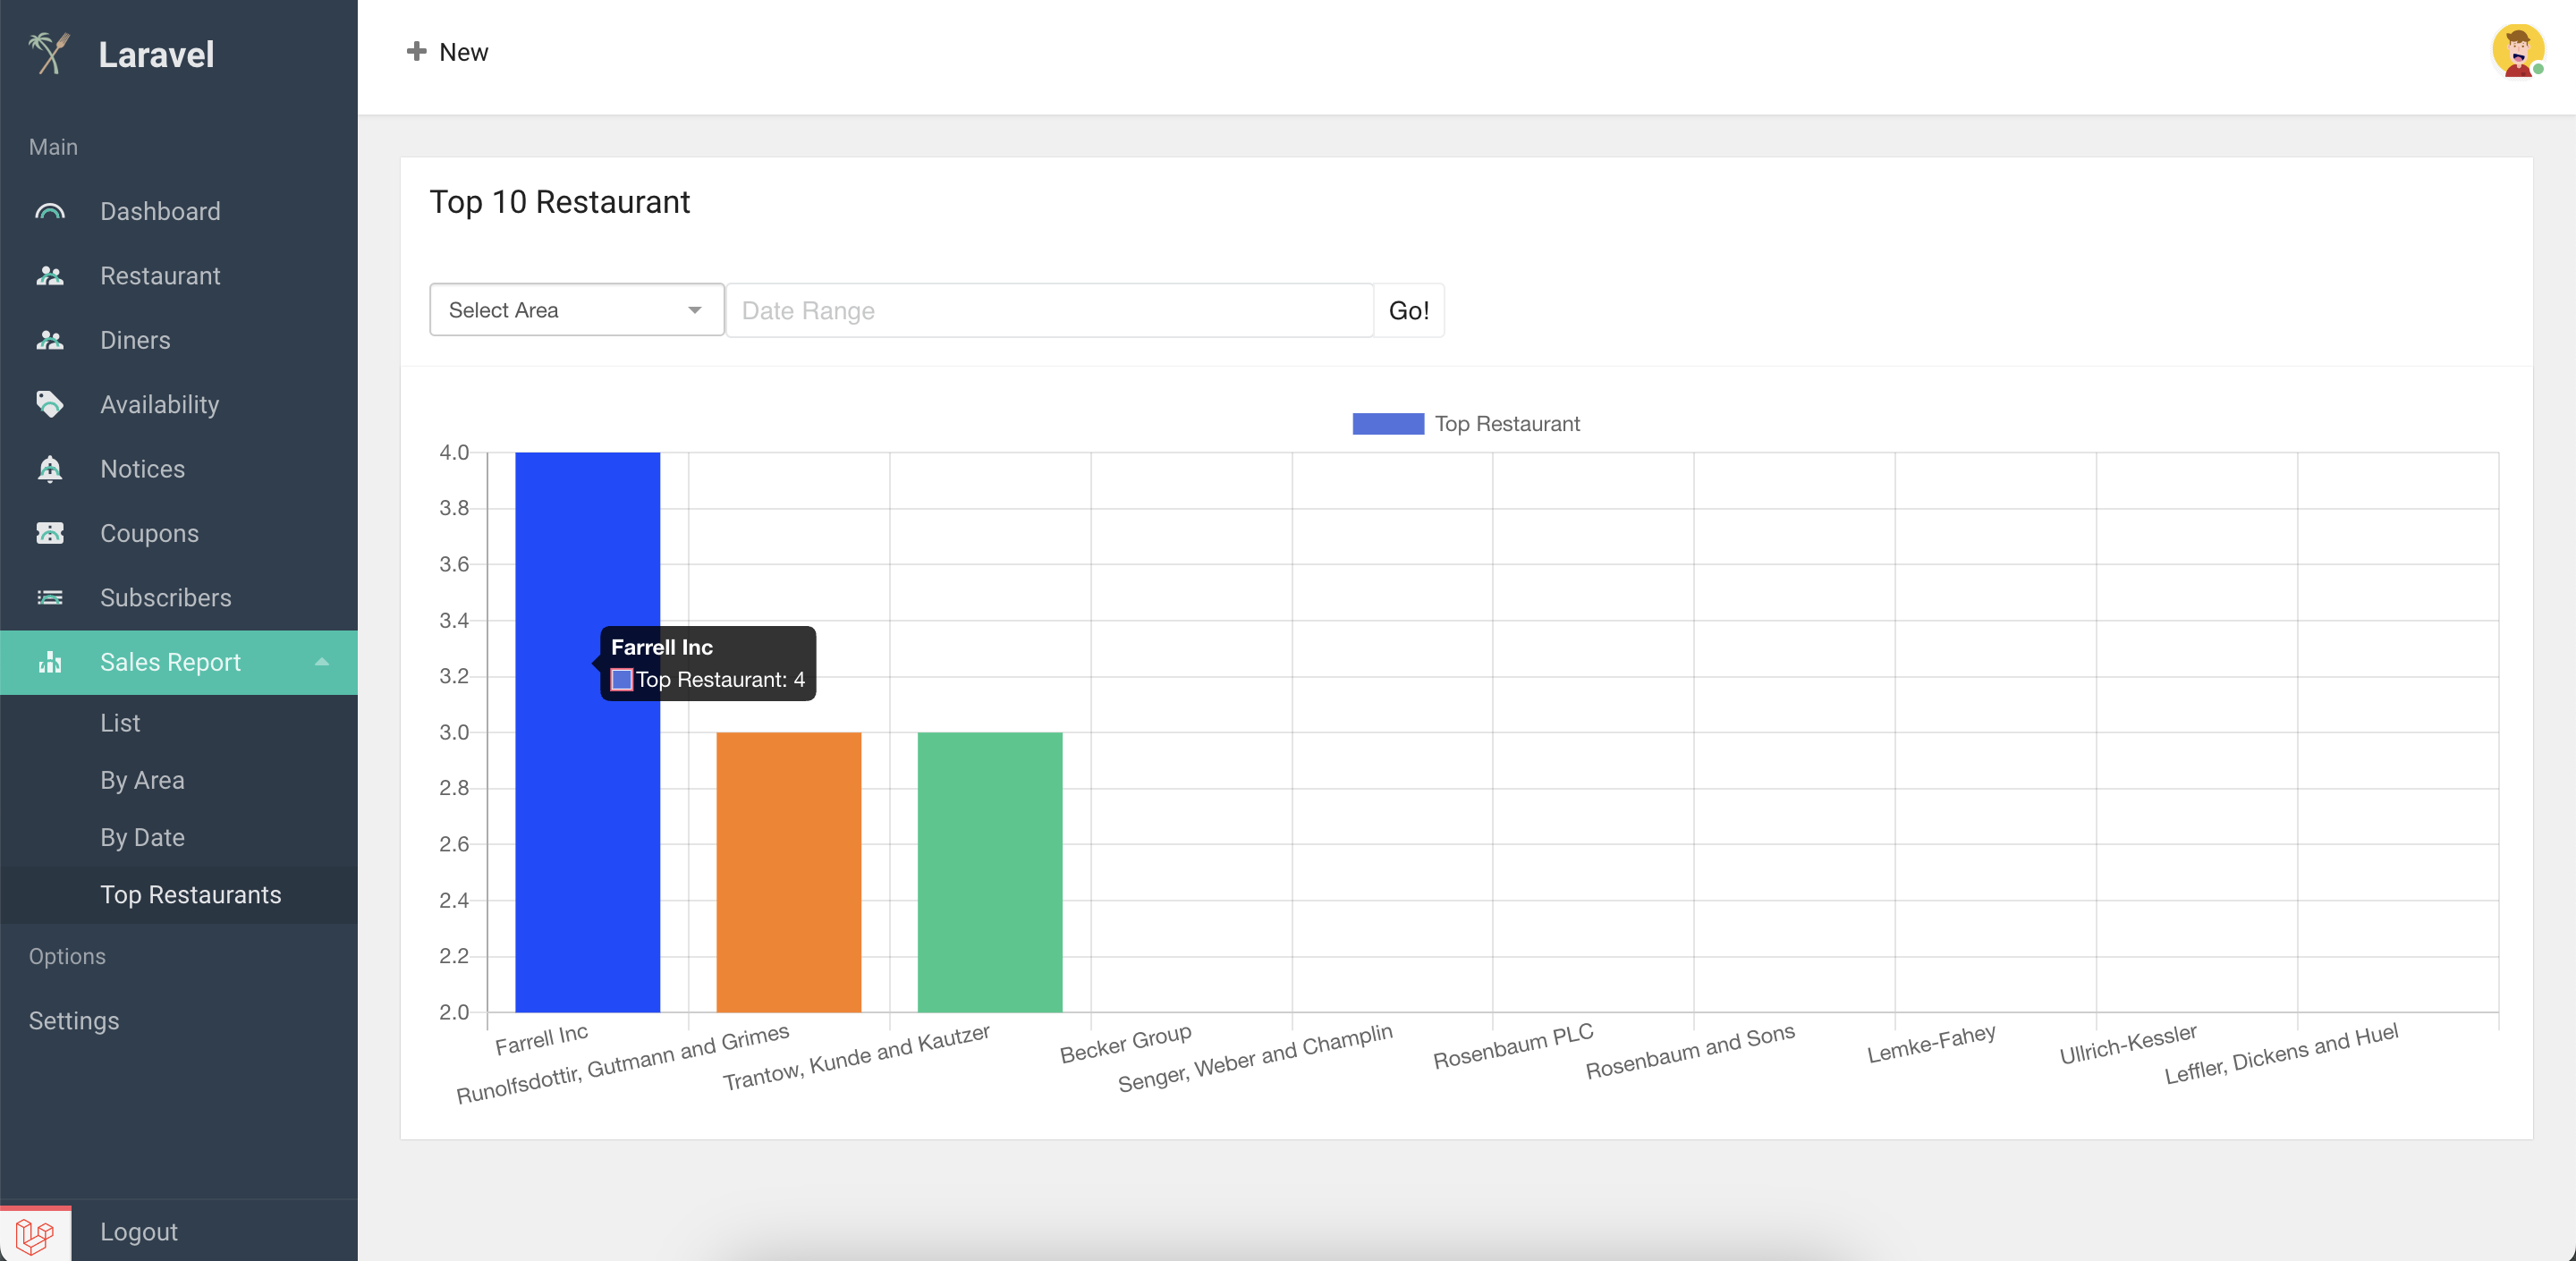The width and height of the screenshot is (2576, 1261).
Task: Click the Laravel palm tree logo
Action: (x=49, y=53)
